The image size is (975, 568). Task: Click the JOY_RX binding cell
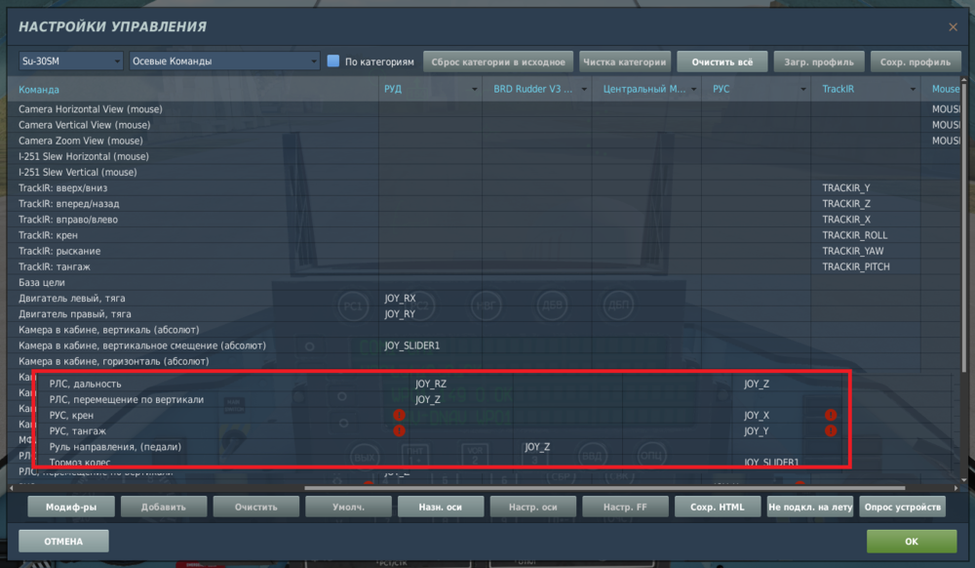tap(430, 298)
